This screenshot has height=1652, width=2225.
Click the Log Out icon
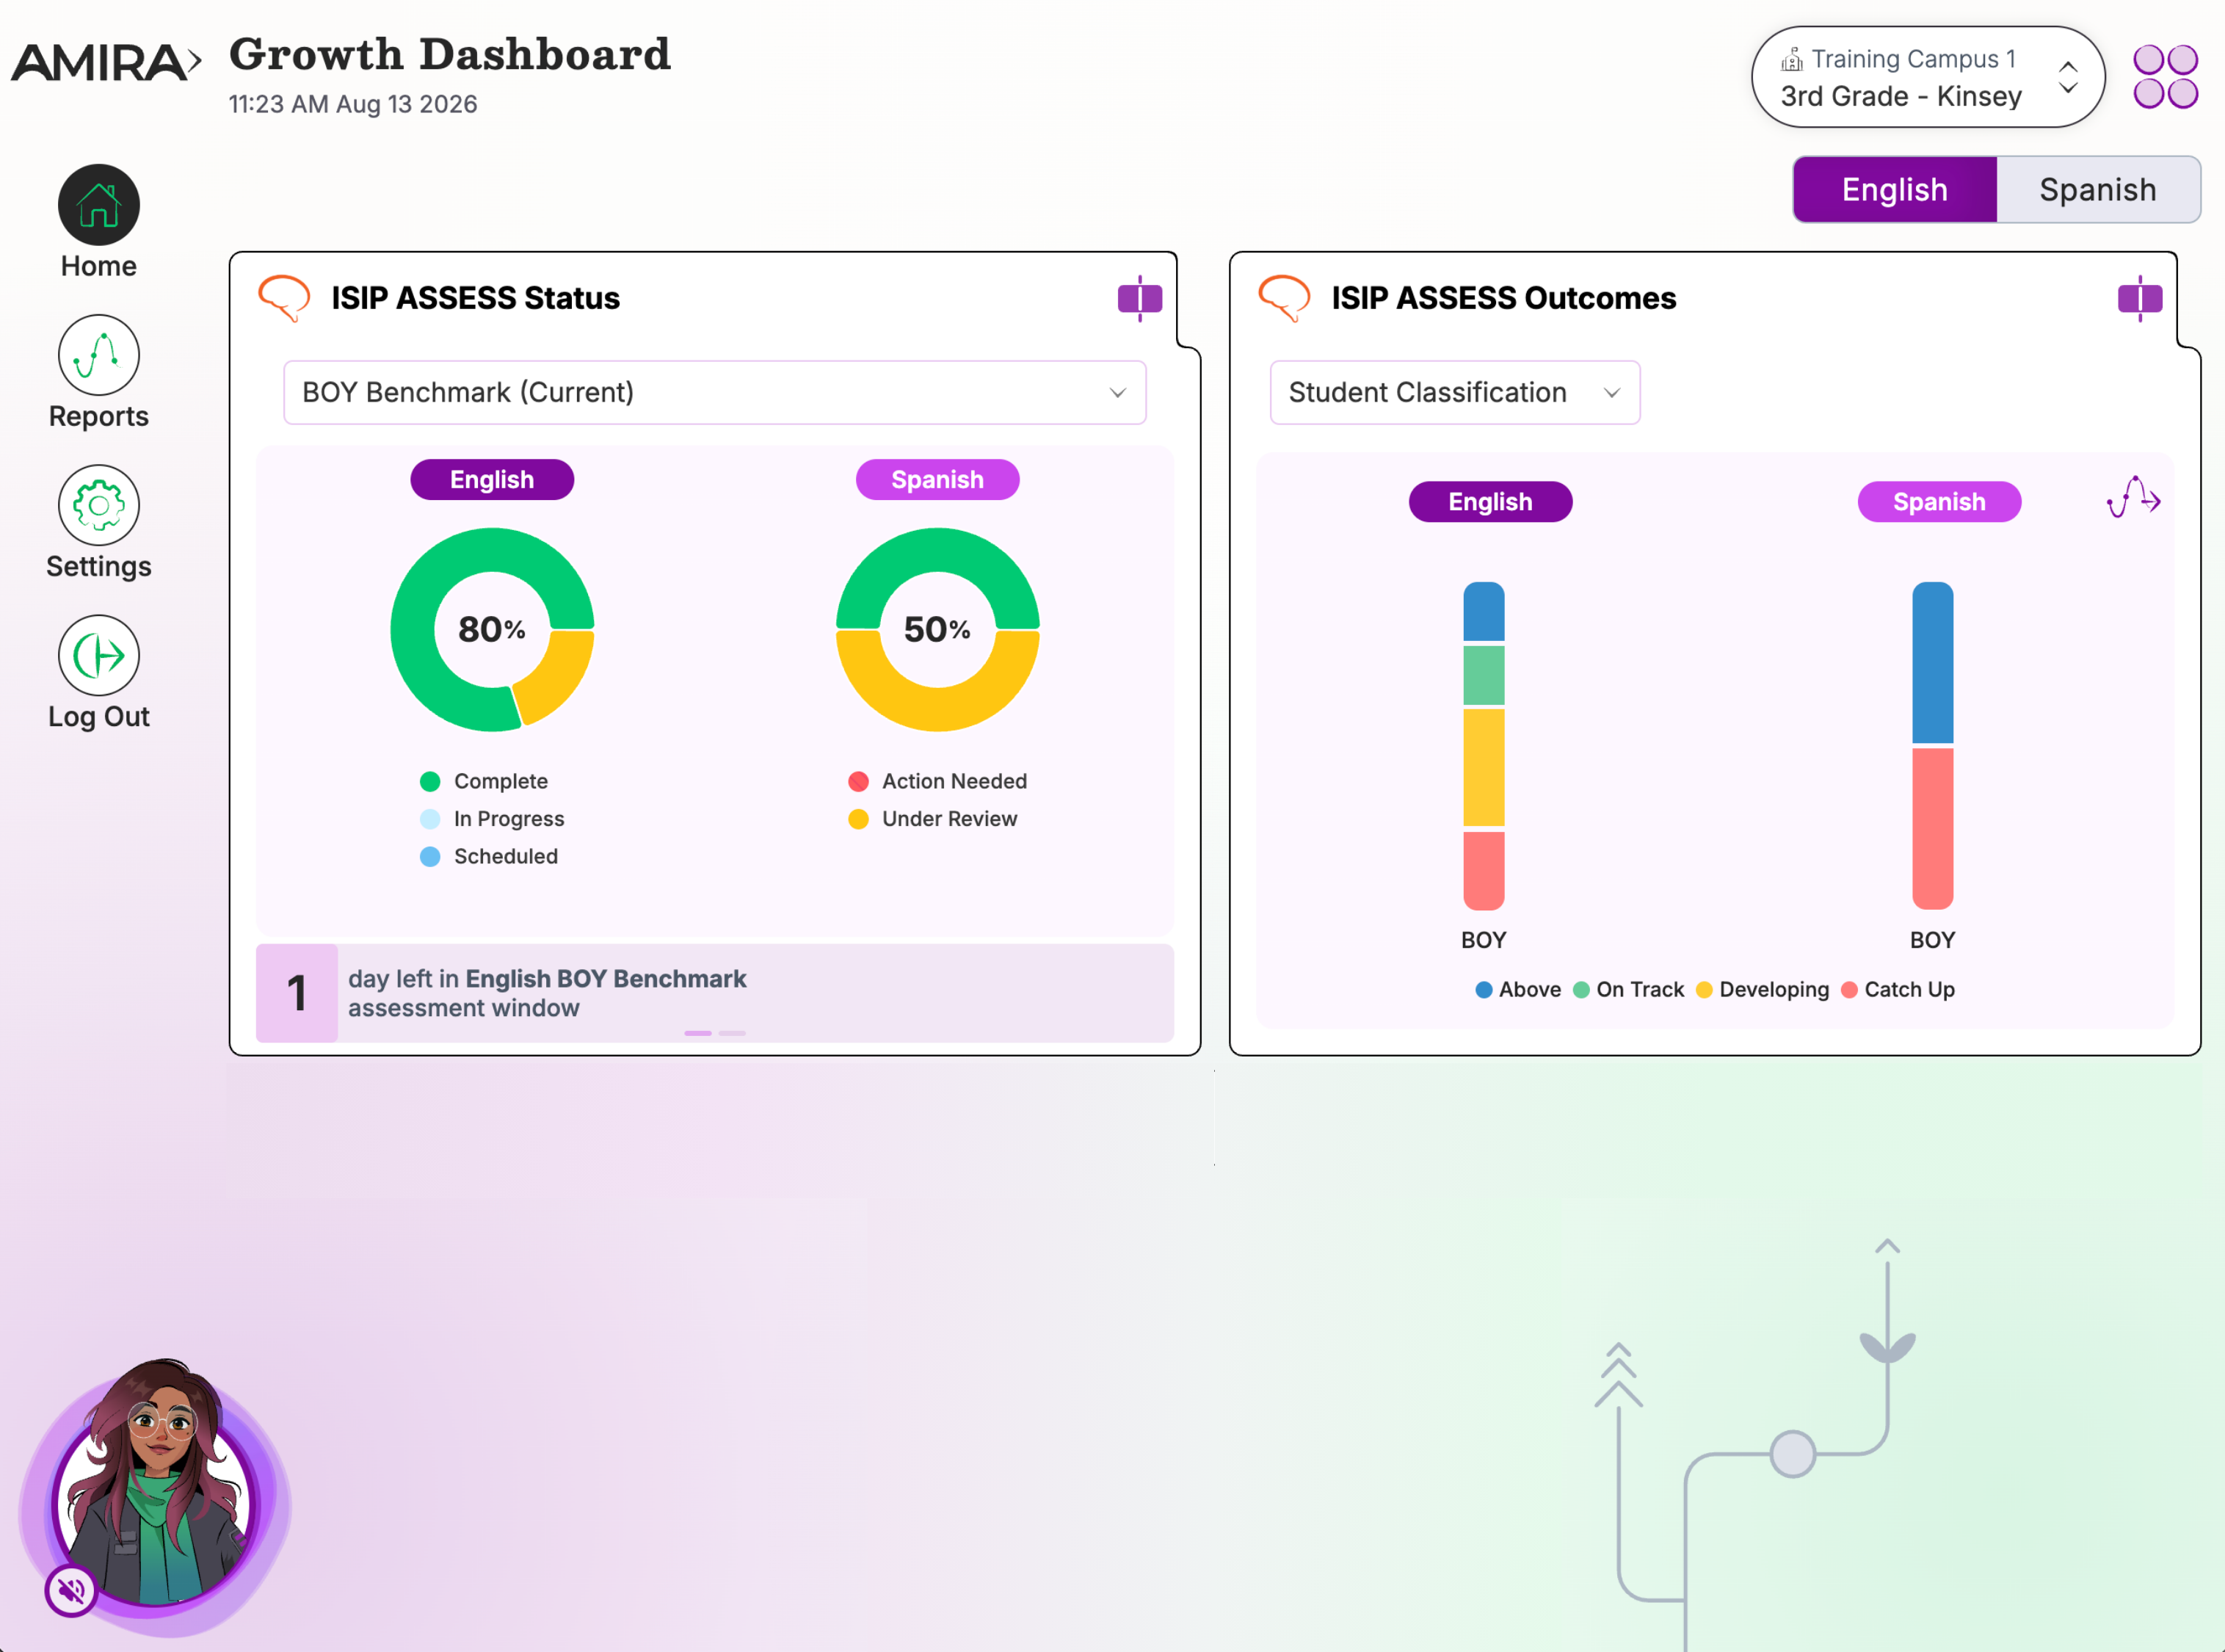pyautogui.click(x=98, y=655)
